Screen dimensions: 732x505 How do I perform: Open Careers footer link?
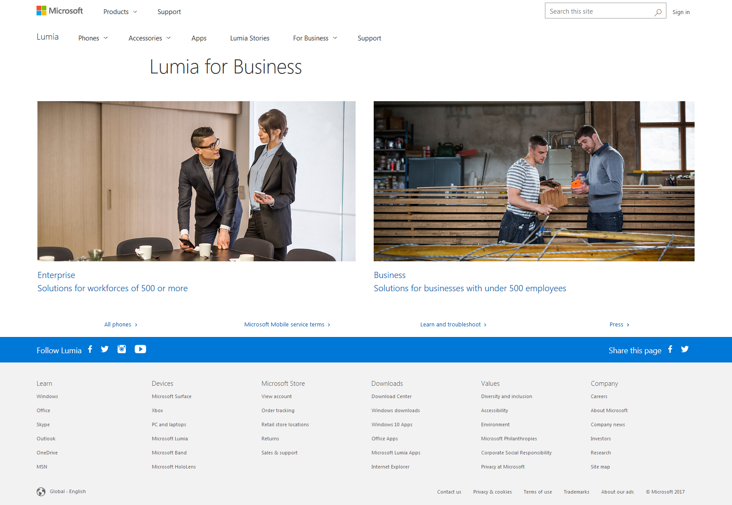599,396
